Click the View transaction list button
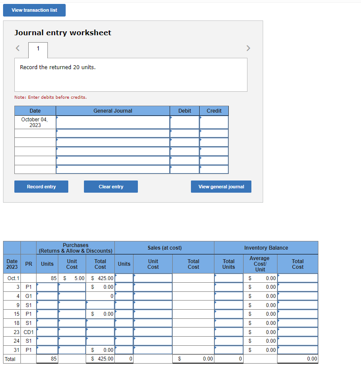The image size is (361, 371). pos(34,10)
